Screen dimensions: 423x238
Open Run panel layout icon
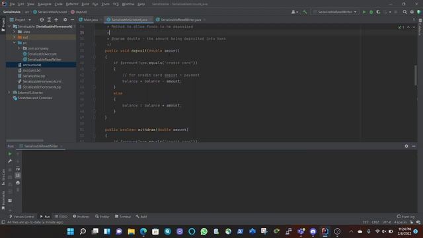pos(10,201)
